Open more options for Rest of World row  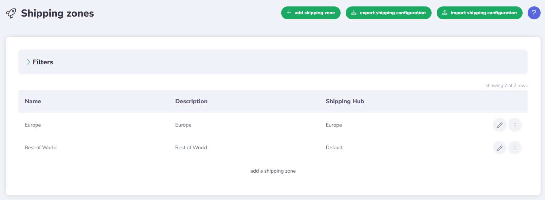tap(515, 148)
